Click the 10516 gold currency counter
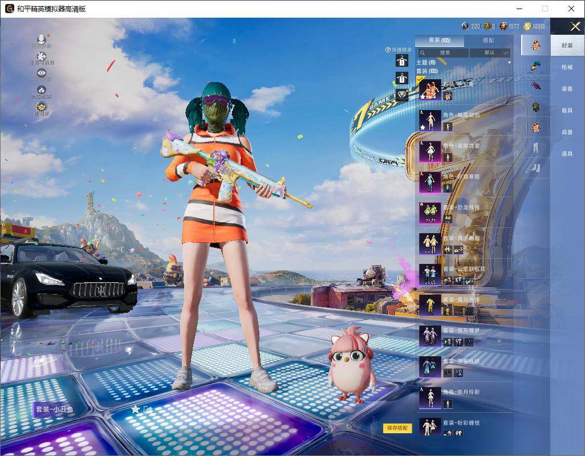Viewport: 585px width, 456px height. [534, 26]
